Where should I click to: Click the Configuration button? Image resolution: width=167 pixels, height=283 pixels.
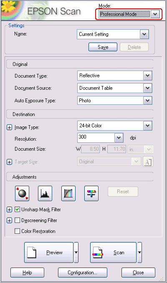[83, 273]
